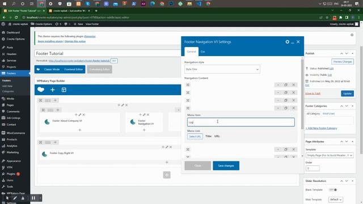Reload the page with browser refresh icon
The width and height of the screenshot is (363, 204).
(x=16, y=18)
